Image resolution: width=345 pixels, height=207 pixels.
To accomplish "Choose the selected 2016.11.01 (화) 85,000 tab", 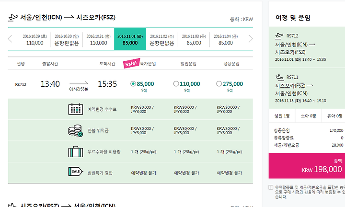I will [130, 39].
